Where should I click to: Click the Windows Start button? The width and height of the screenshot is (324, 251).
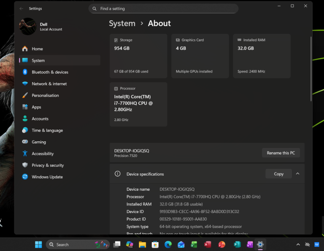(x=38, y=245)
